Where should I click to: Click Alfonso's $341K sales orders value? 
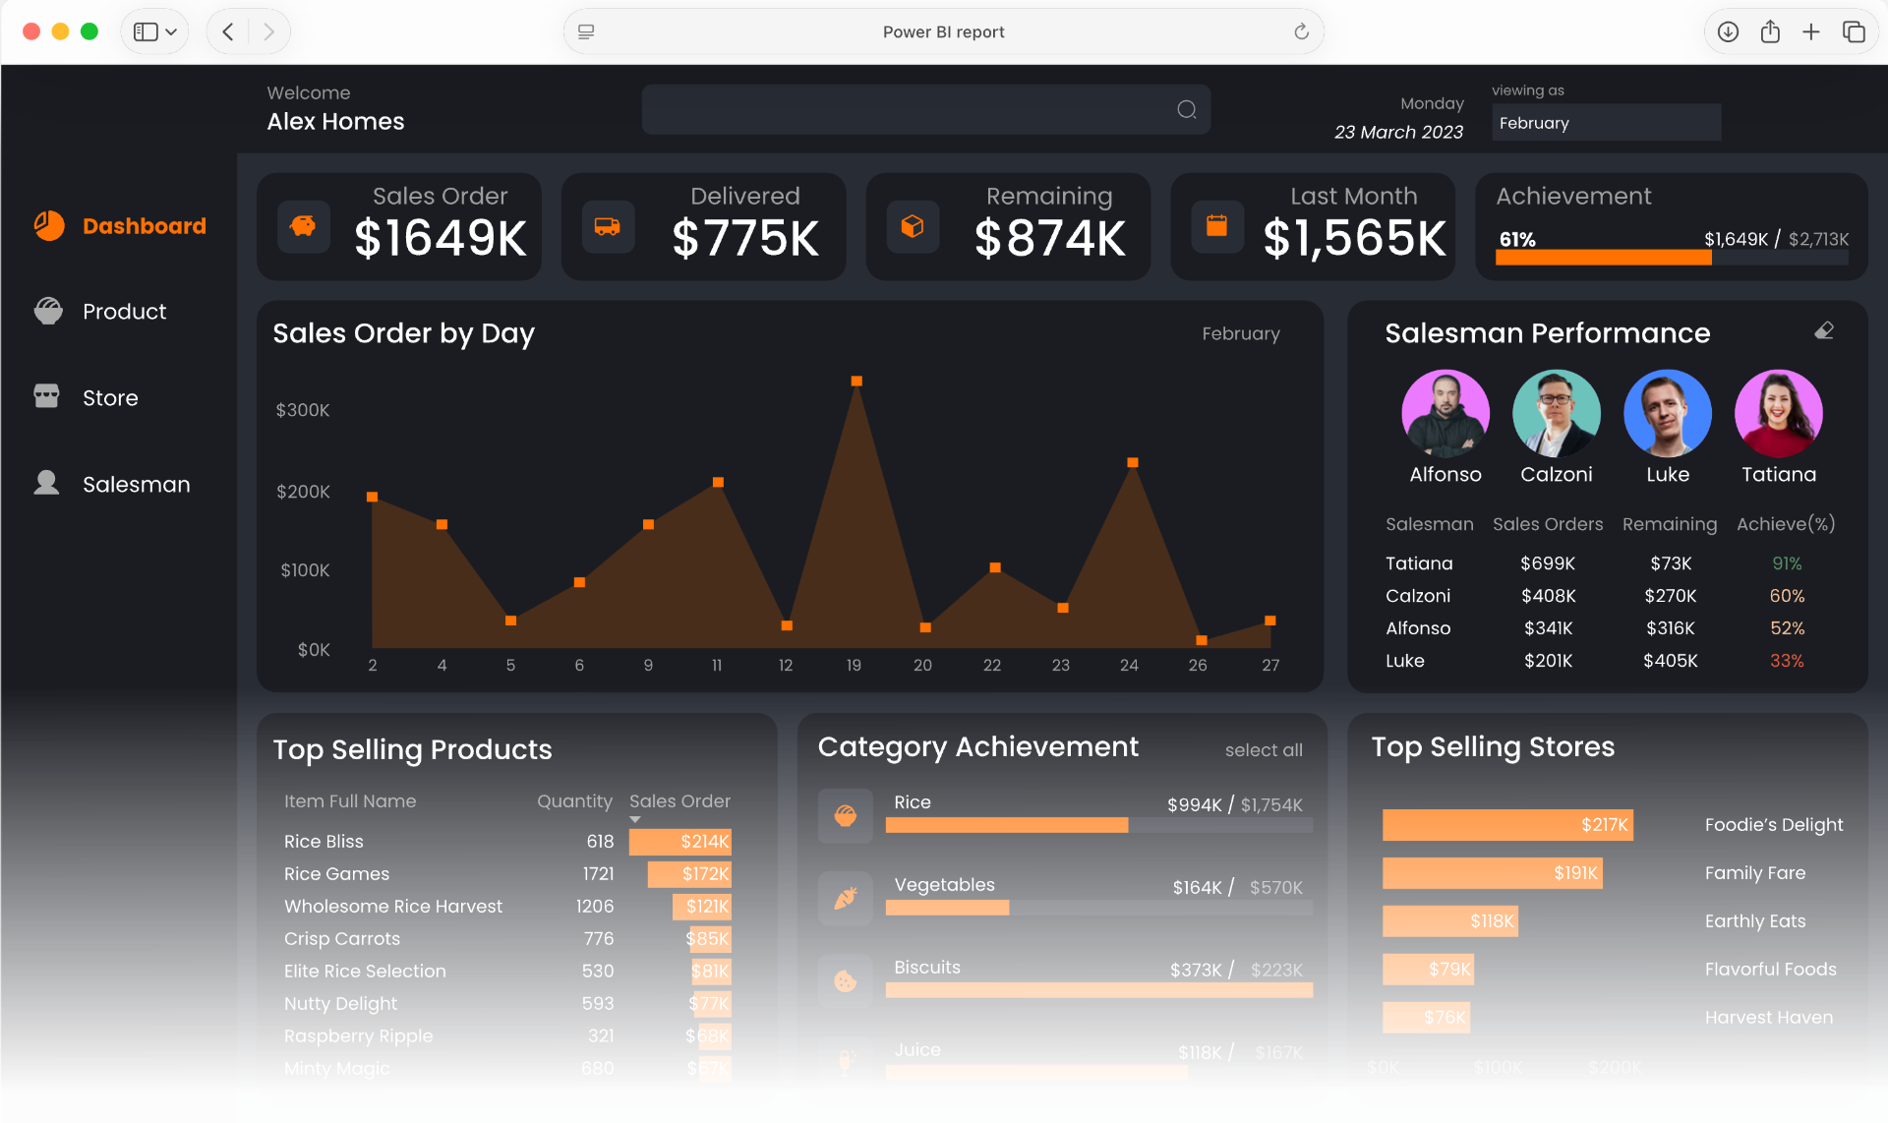[1548, 628]
